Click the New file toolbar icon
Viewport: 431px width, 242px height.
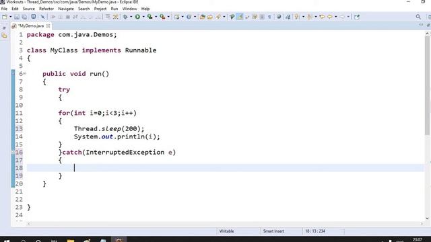tap(5, 17)
